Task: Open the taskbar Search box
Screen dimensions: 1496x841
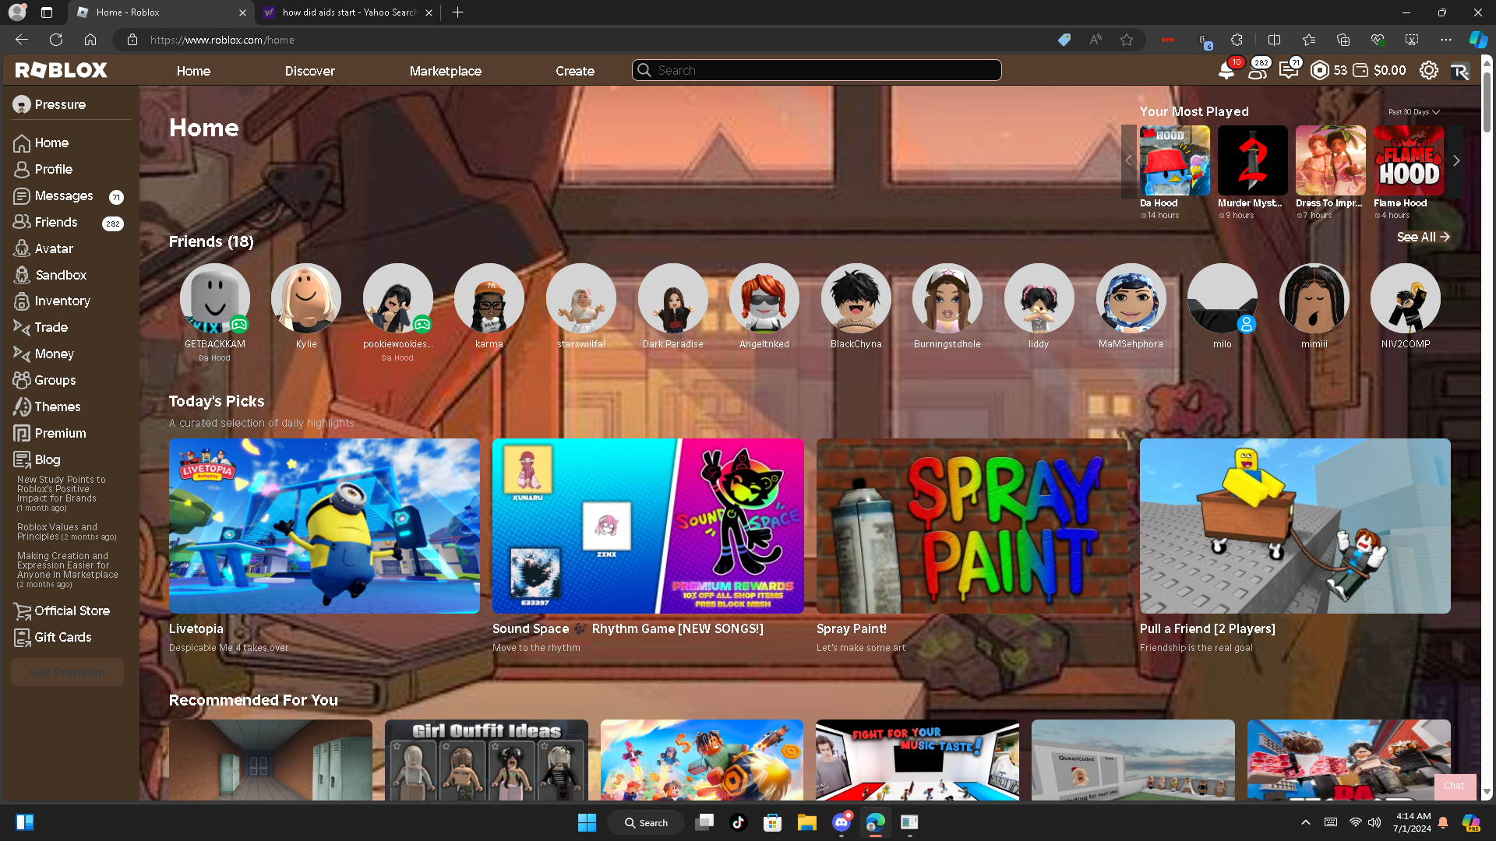Action: coord(647,822)
